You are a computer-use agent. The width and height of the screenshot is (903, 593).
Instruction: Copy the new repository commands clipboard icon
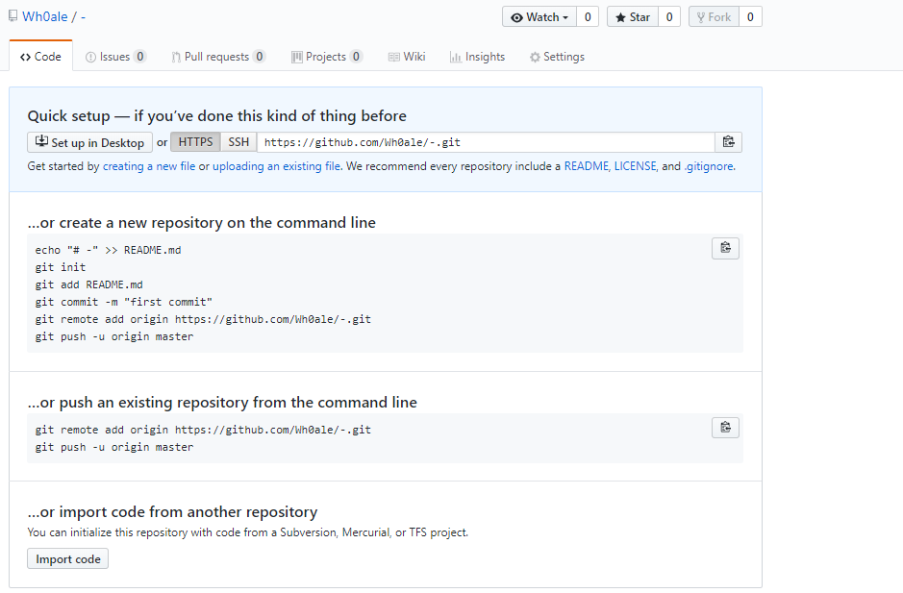coord(726,248)
